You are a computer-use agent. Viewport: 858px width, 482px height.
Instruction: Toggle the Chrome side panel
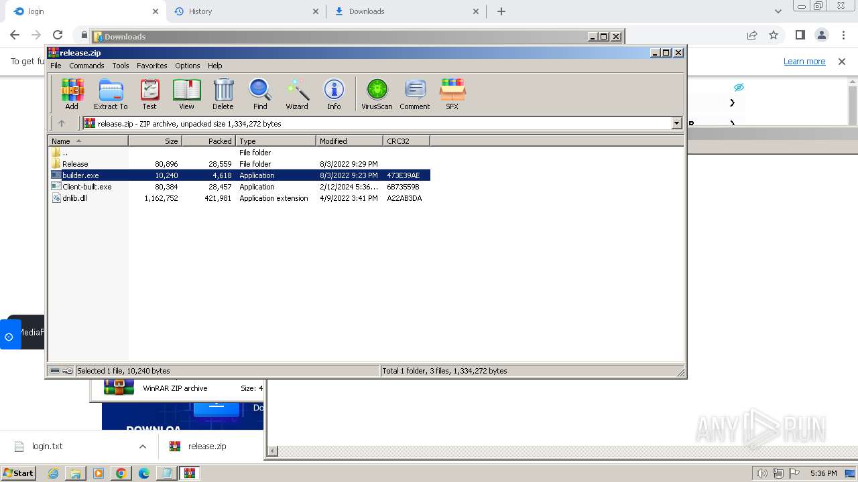800,35
